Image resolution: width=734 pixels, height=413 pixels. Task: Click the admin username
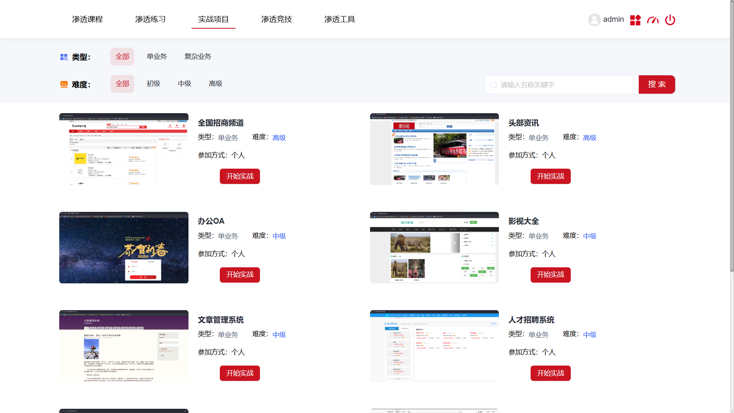click(614, 19)
